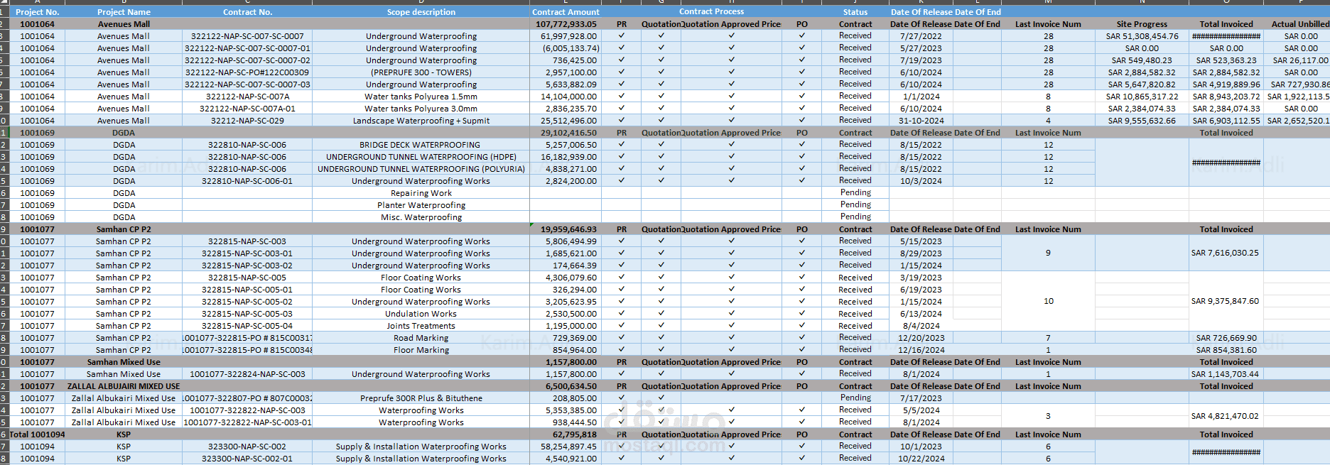Viewport: 1330px width, 465px height.
Task: Select the 'Joints Treatments' scope cell
Action: (421, 326)
